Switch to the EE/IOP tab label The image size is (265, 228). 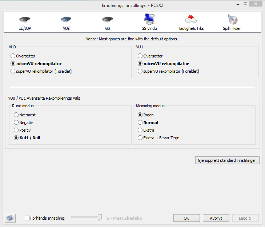(x=25, y=28)
